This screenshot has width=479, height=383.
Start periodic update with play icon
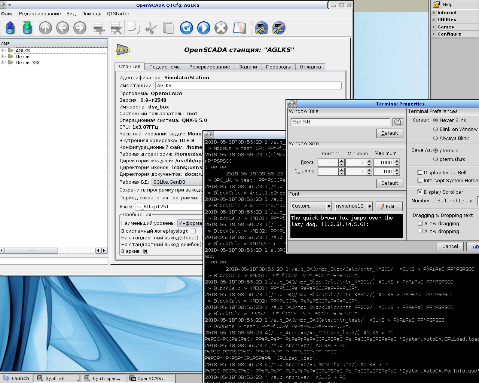pyautogui.click(x=204, y=28)
